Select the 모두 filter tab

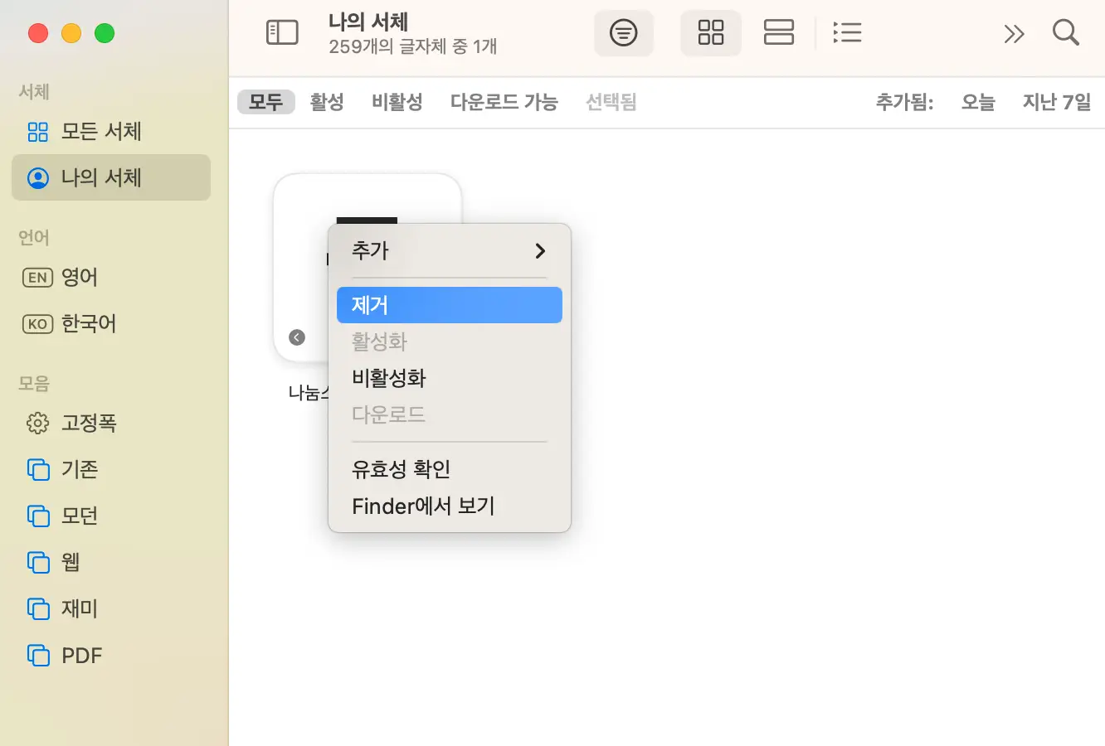266,102
